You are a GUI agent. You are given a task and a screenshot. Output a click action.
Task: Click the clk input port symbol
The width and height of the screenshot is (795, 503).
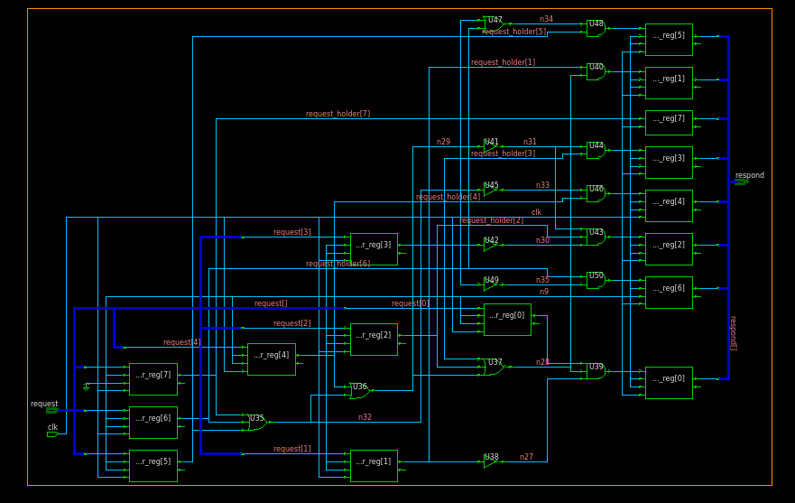pyautogui.click(x=52, y=434)
